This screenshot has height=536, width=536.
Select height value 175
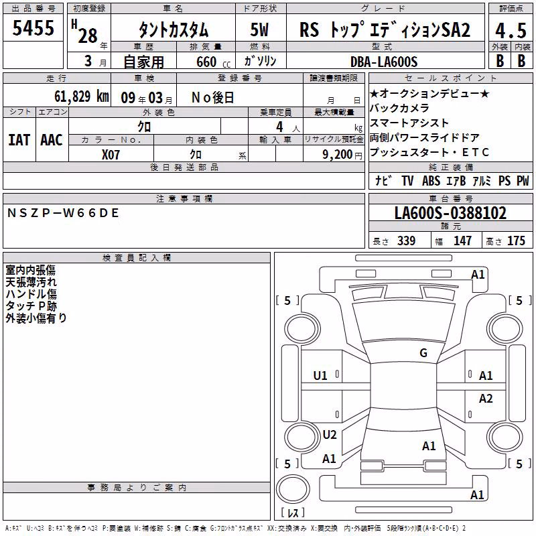pos(516,241)
